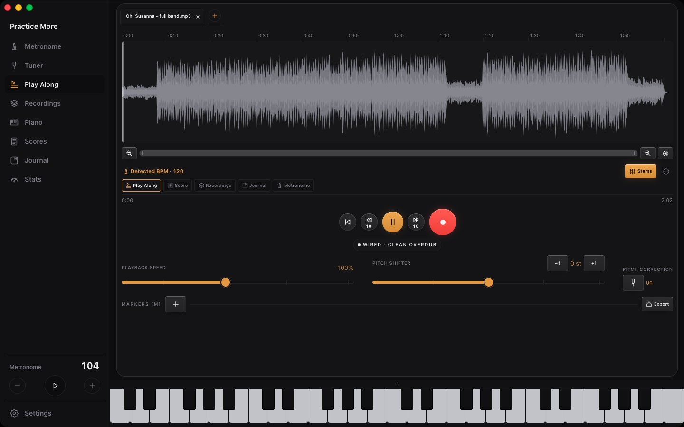Collapse the piano keyboard chevron
The image size is (684, 427).
pos(397,384)
